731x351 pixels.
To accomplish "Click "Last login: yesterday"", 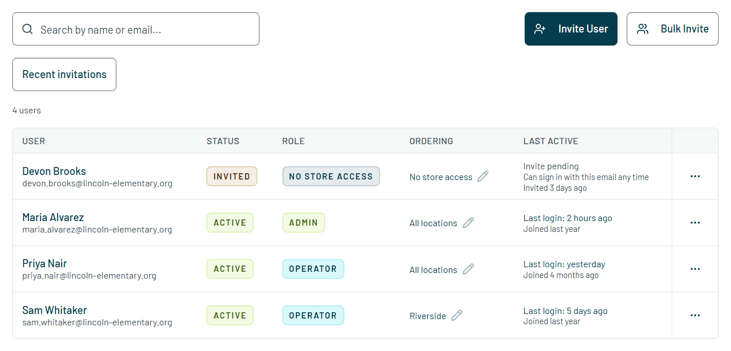I will [x=564, y=264].
